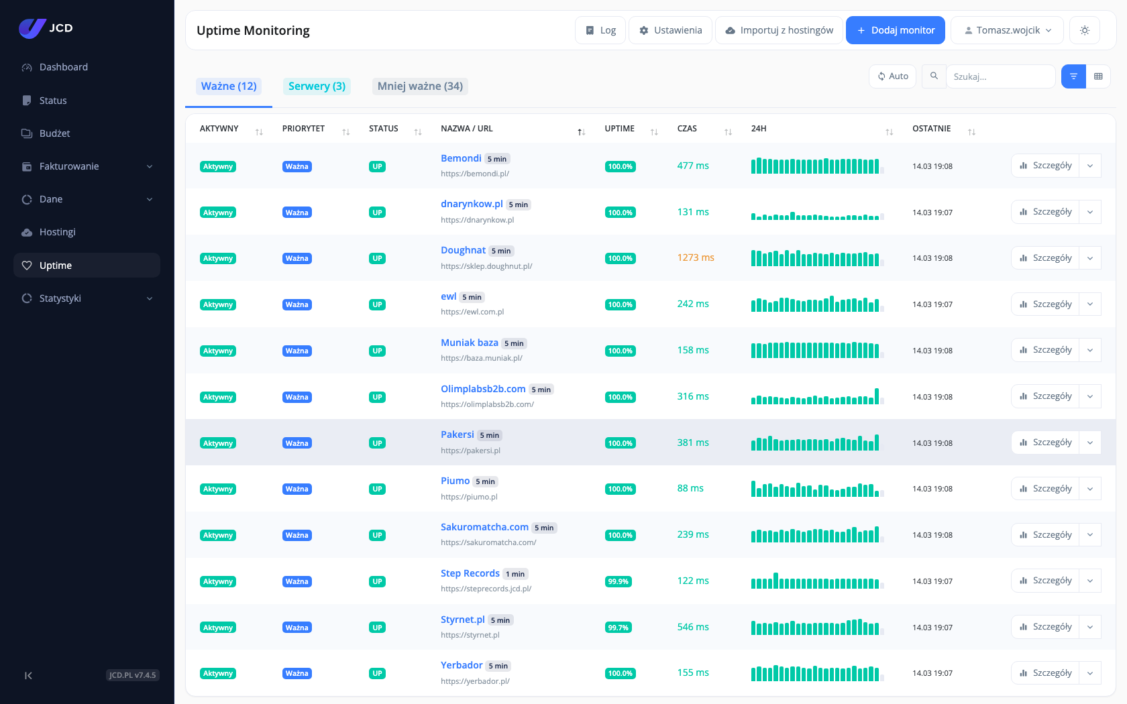Open the Muniak baza monitor link

pyautogui.click(x=470, y=343)
